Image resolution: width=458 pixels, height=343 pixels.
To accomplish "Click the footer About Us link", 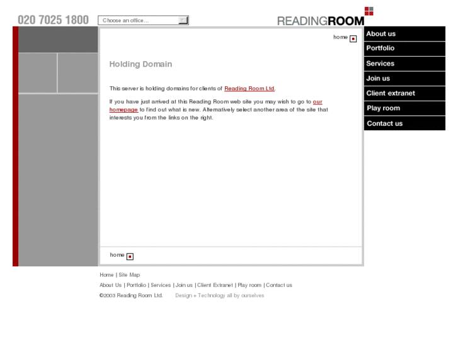I will click(x=110, y=285).
